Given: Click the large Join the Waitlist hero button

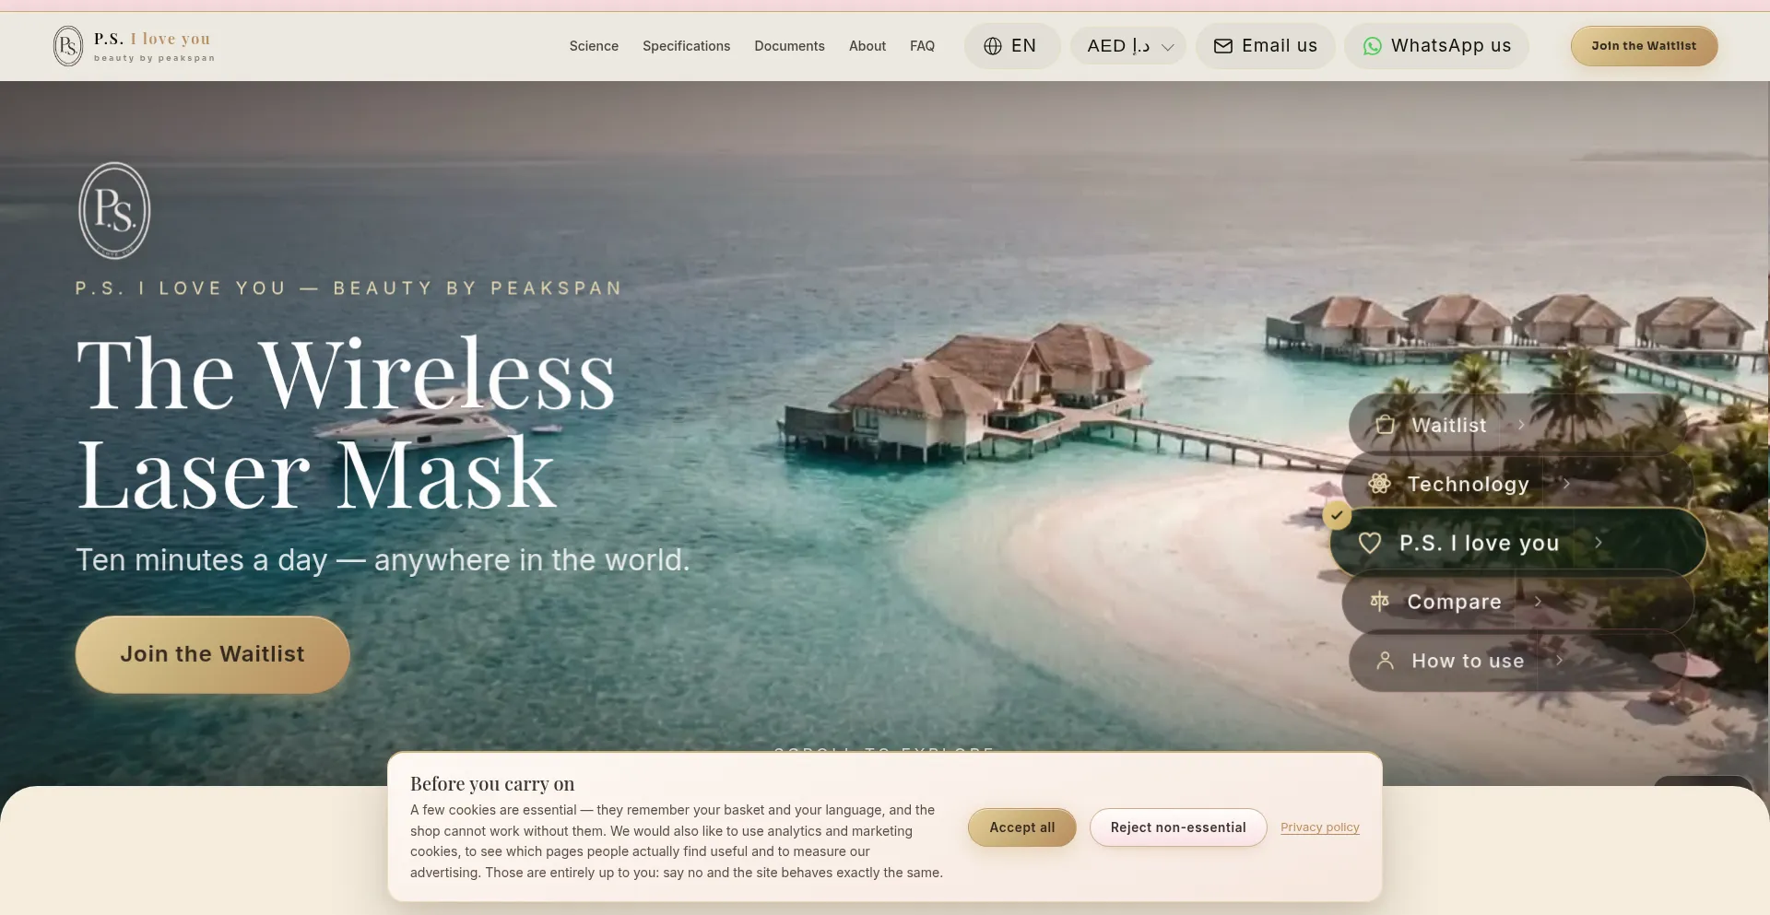Looking at the screenshot, I should (212, 654).
